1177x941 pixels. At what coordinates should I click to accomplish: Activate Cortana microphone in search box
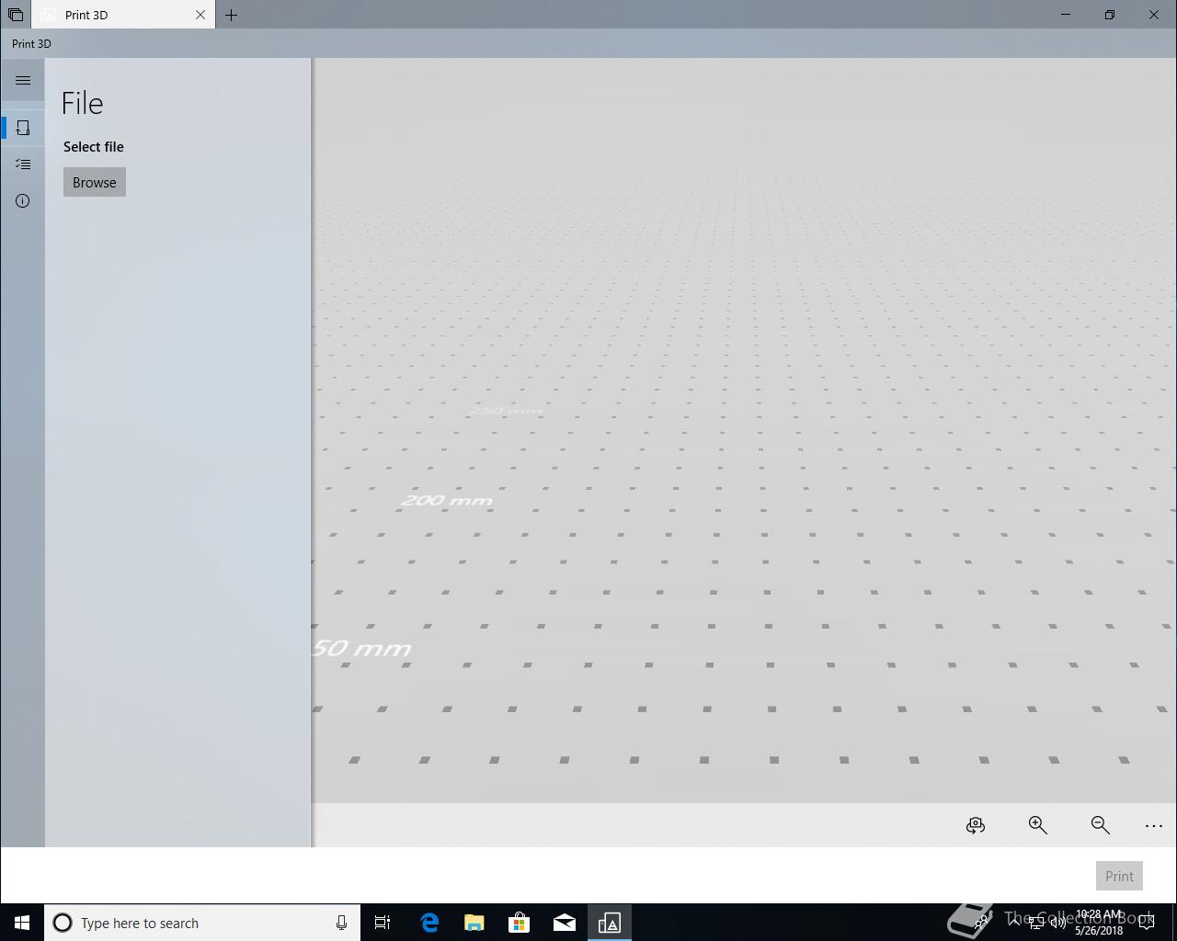[341, 923]
